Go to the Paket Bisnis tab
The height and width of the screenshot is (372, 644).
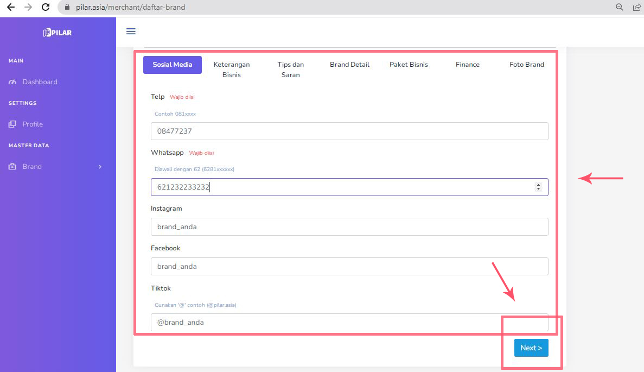[x=409, y=65]
